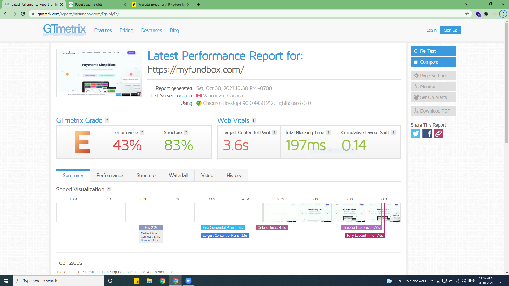This screenshot has width=509, height=286.
Task: Open Sticky Notes from taskbar
Action: click(x=137, y=281)
